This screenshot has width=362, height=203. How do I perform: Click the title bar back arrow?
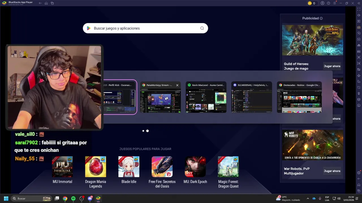tap(40, 3)
